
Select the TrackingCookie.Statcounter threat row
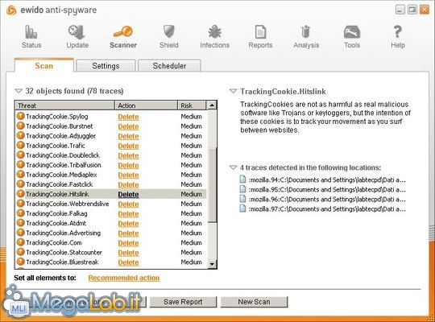pos(111,253)
